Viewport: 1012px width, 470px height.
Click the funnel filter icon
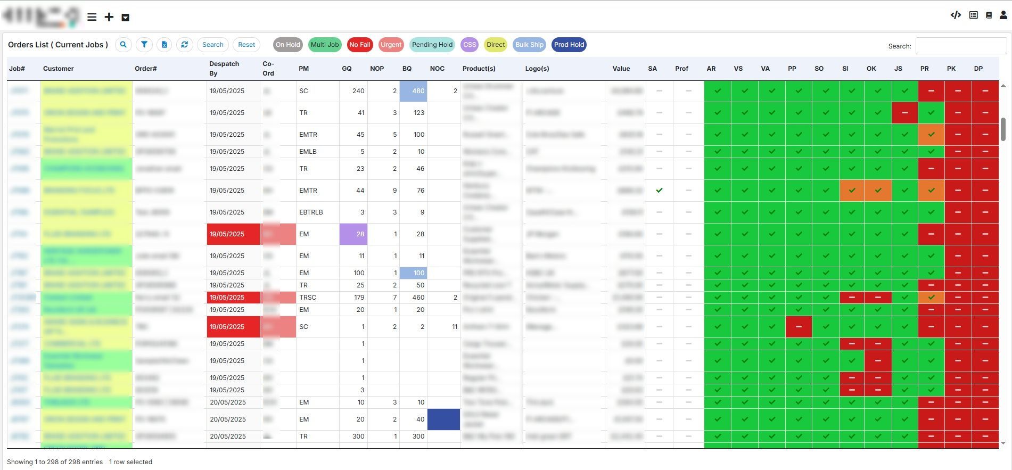pyautogui.click(x=144, y=45)
